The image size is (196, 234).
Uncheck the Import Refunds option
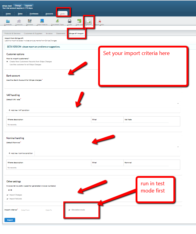pyautogui.click(x=8, y=198)
